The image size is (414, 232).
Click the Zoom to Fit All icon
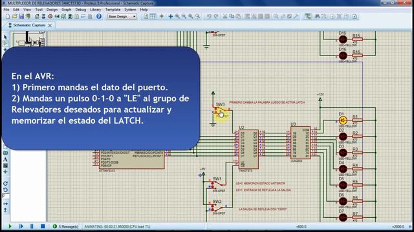coord(190,16)
